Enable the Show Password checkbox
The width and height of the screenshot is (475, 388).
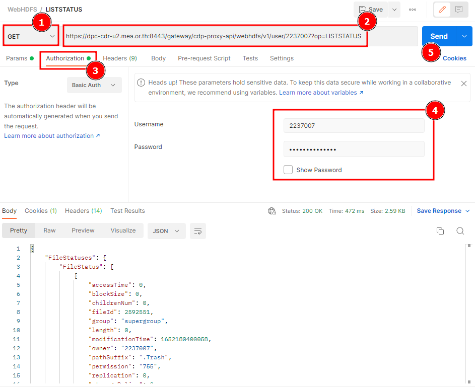click(x=288, y=170)
